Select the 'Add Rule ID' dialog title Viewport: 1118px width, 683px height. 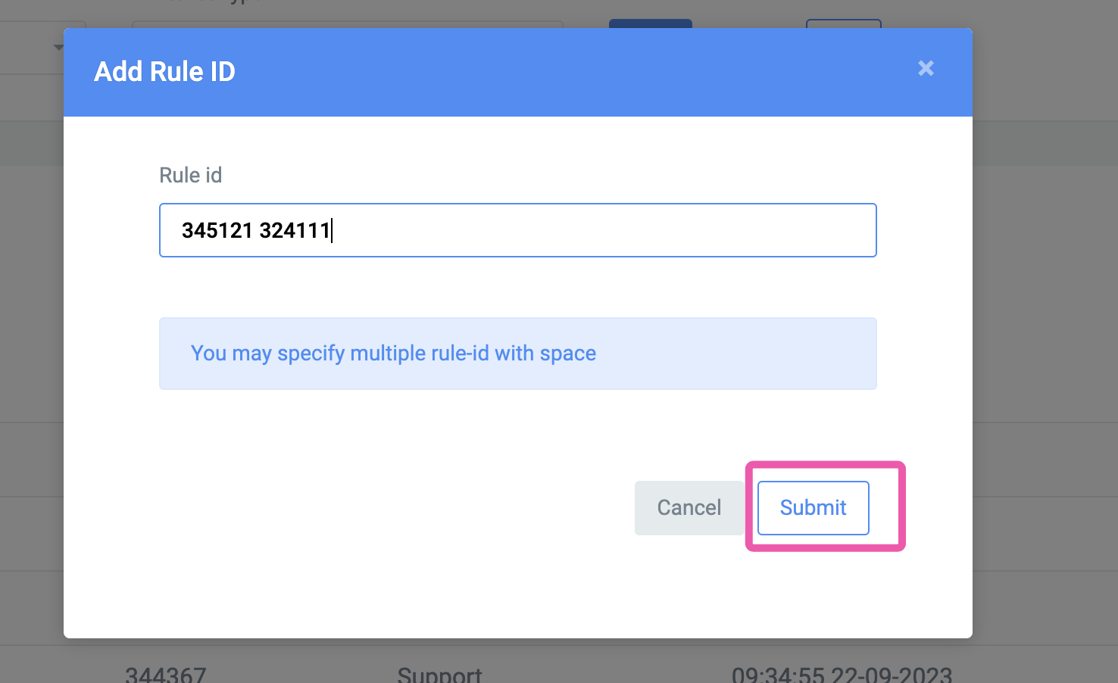pos(164,71)
